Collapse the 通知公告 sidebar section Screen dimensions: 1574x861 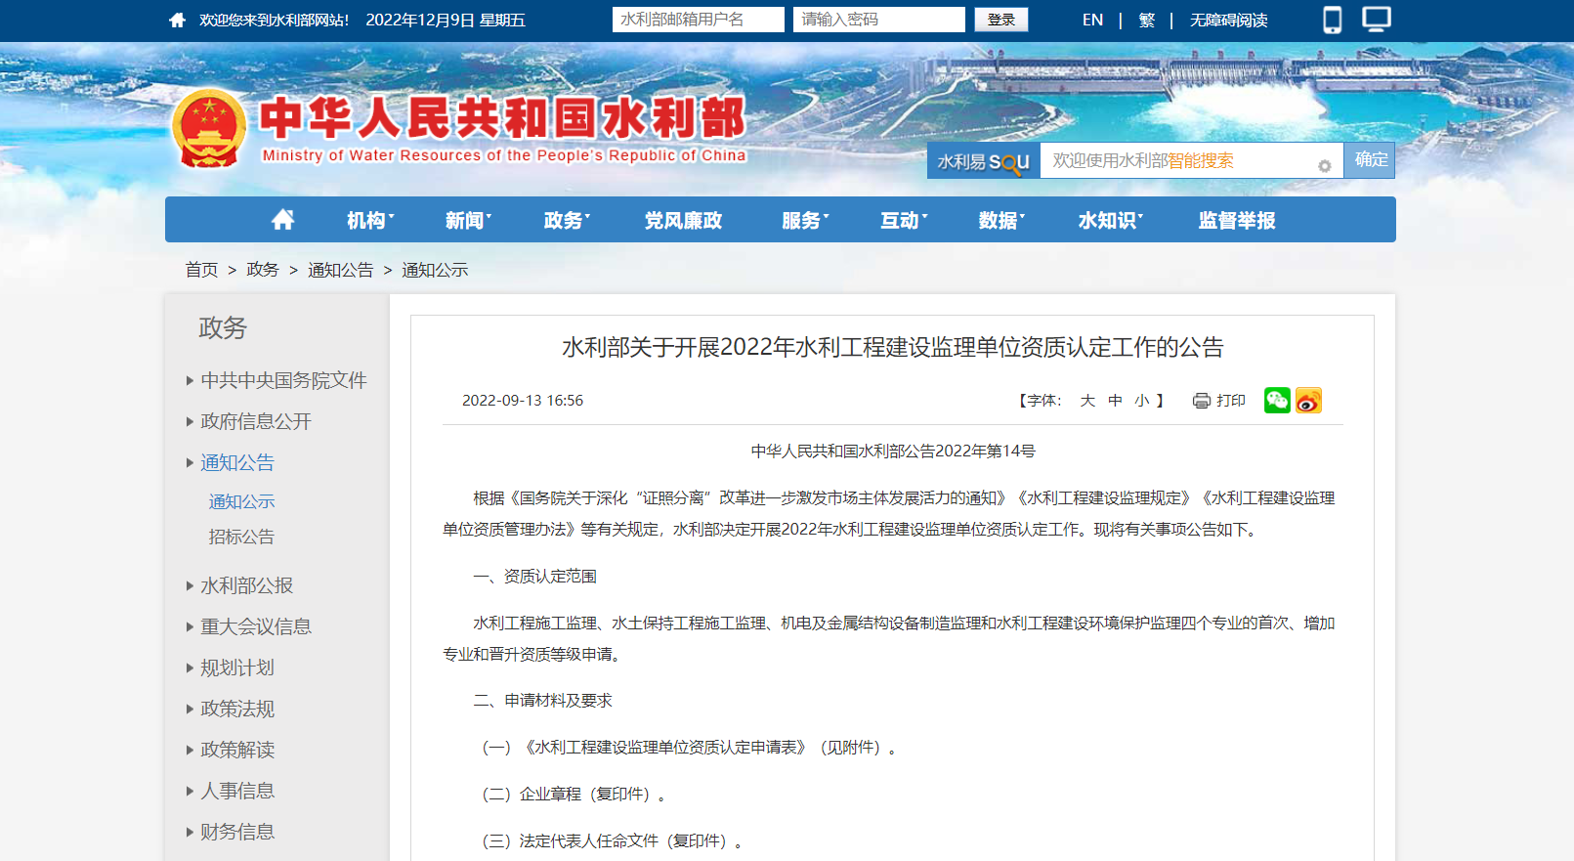[236, 462]
